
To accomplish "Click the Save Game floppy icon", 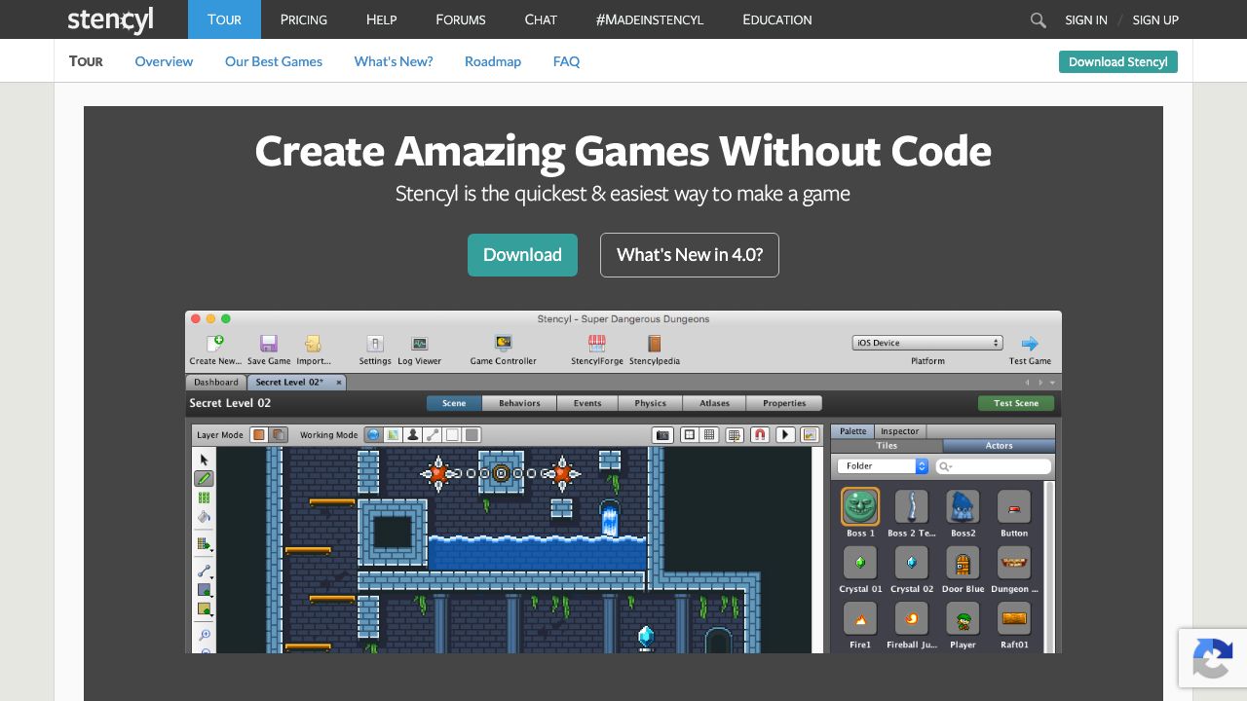I will pos(269,343).
